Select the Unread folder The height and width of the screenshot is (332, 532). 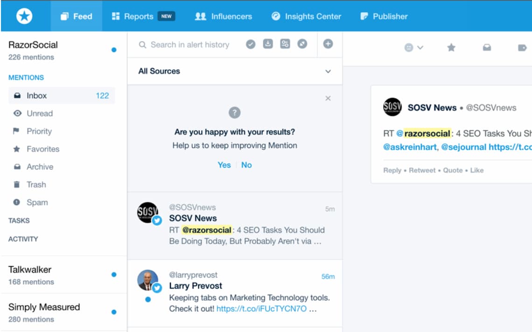pos(40,113)
